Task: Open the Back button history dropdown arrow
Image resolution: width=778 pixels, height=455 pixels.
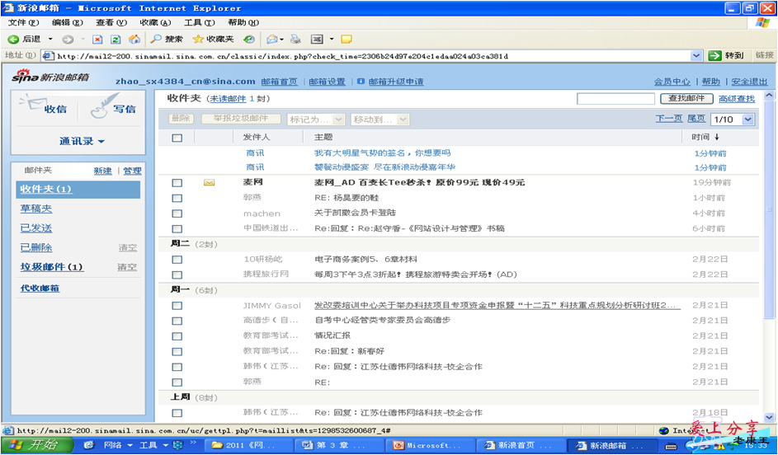Action: [x=50, y=40]
